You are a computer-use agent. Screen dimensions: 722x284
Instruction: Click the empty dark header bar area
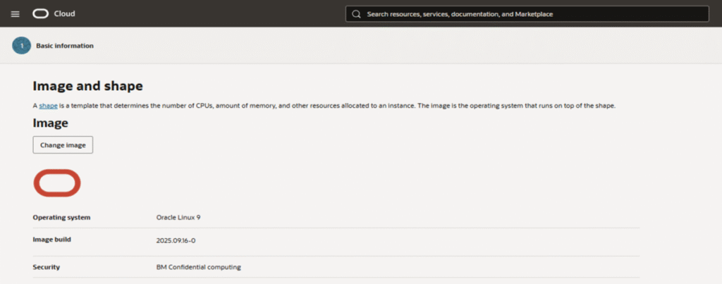(212, 13)
